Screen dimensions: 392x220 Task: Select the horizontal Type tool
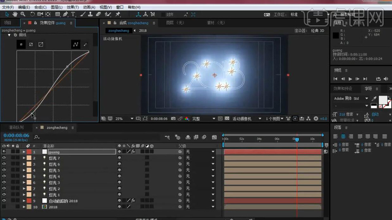coord(73,14)
